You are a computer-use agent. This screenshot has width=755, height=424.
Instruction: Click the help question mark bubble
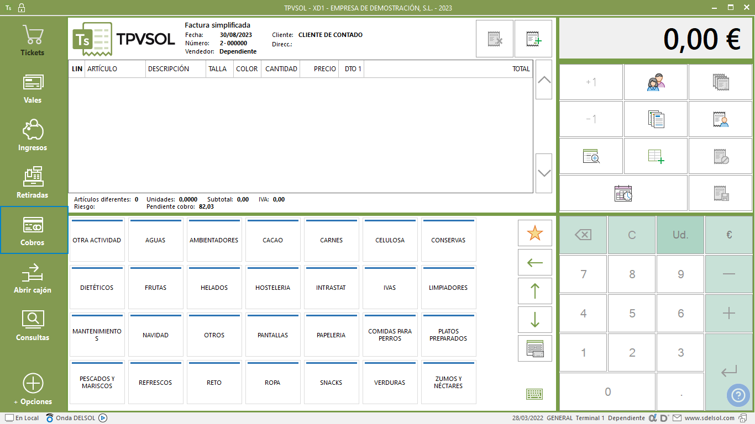[738, 395]
